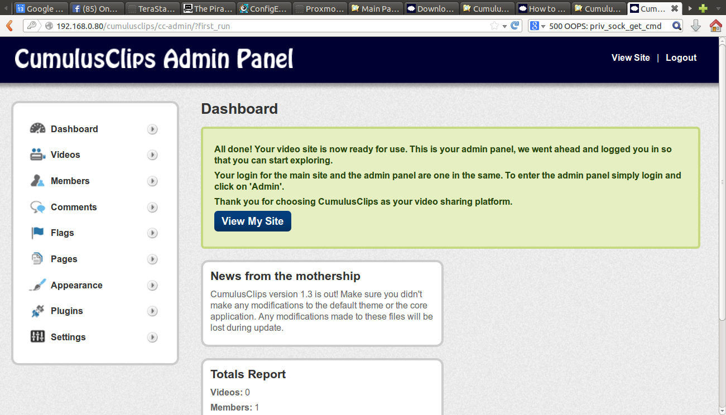The width and height of the screenshot is (726, 415).
Task: Click the Logout link in header
Action: [x=681, y=57]
